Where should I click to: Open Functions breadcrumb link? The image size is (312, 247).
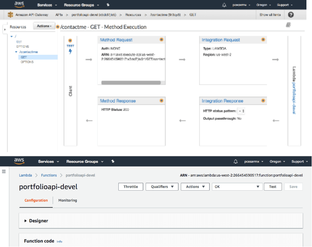pyautogui.click(x=49, y=175)
